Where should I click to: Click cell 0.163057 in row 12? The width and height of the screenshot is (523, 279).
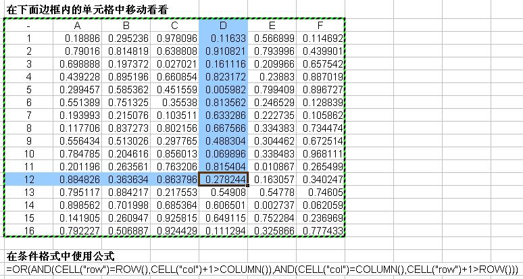click(272, 179)
